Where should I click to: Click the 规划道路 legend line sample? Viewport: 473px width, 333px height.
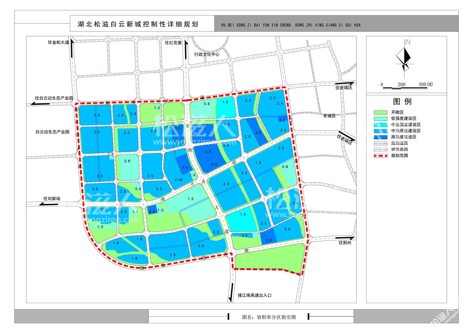(x=380, y=143)
